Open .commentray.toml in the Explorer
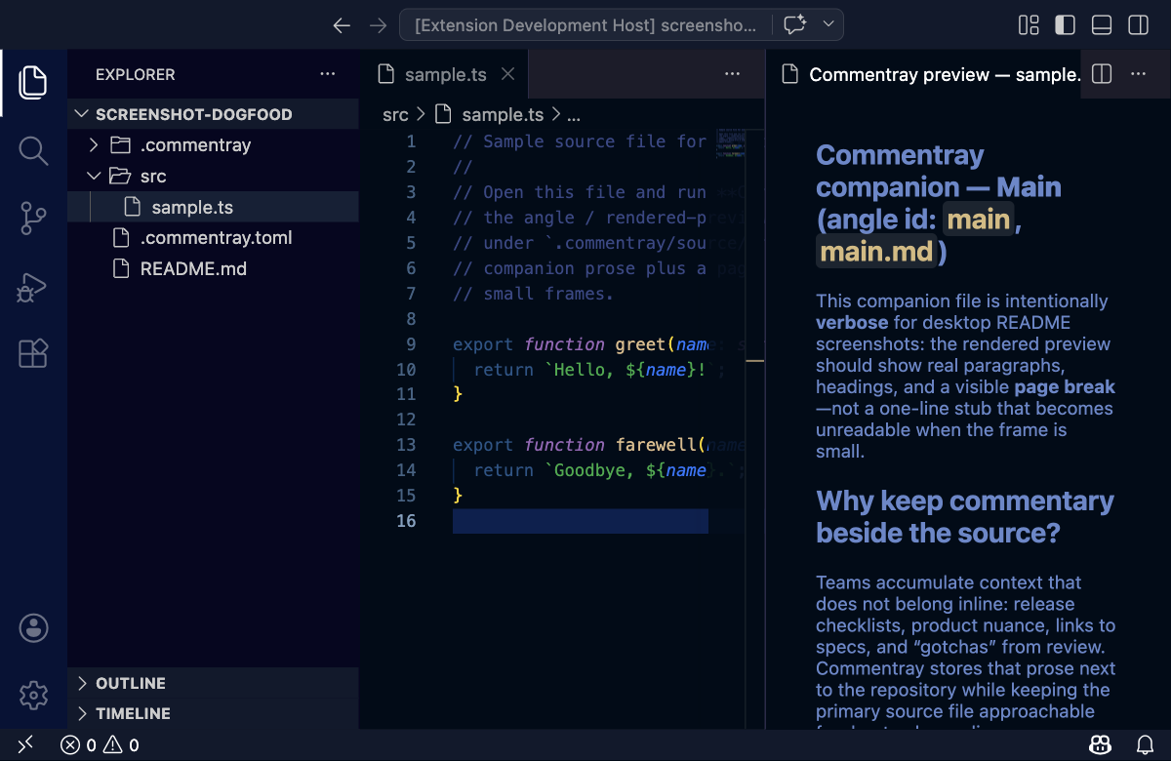The height and width of the screenshot is (761, 1171). [x=213, y=238]
